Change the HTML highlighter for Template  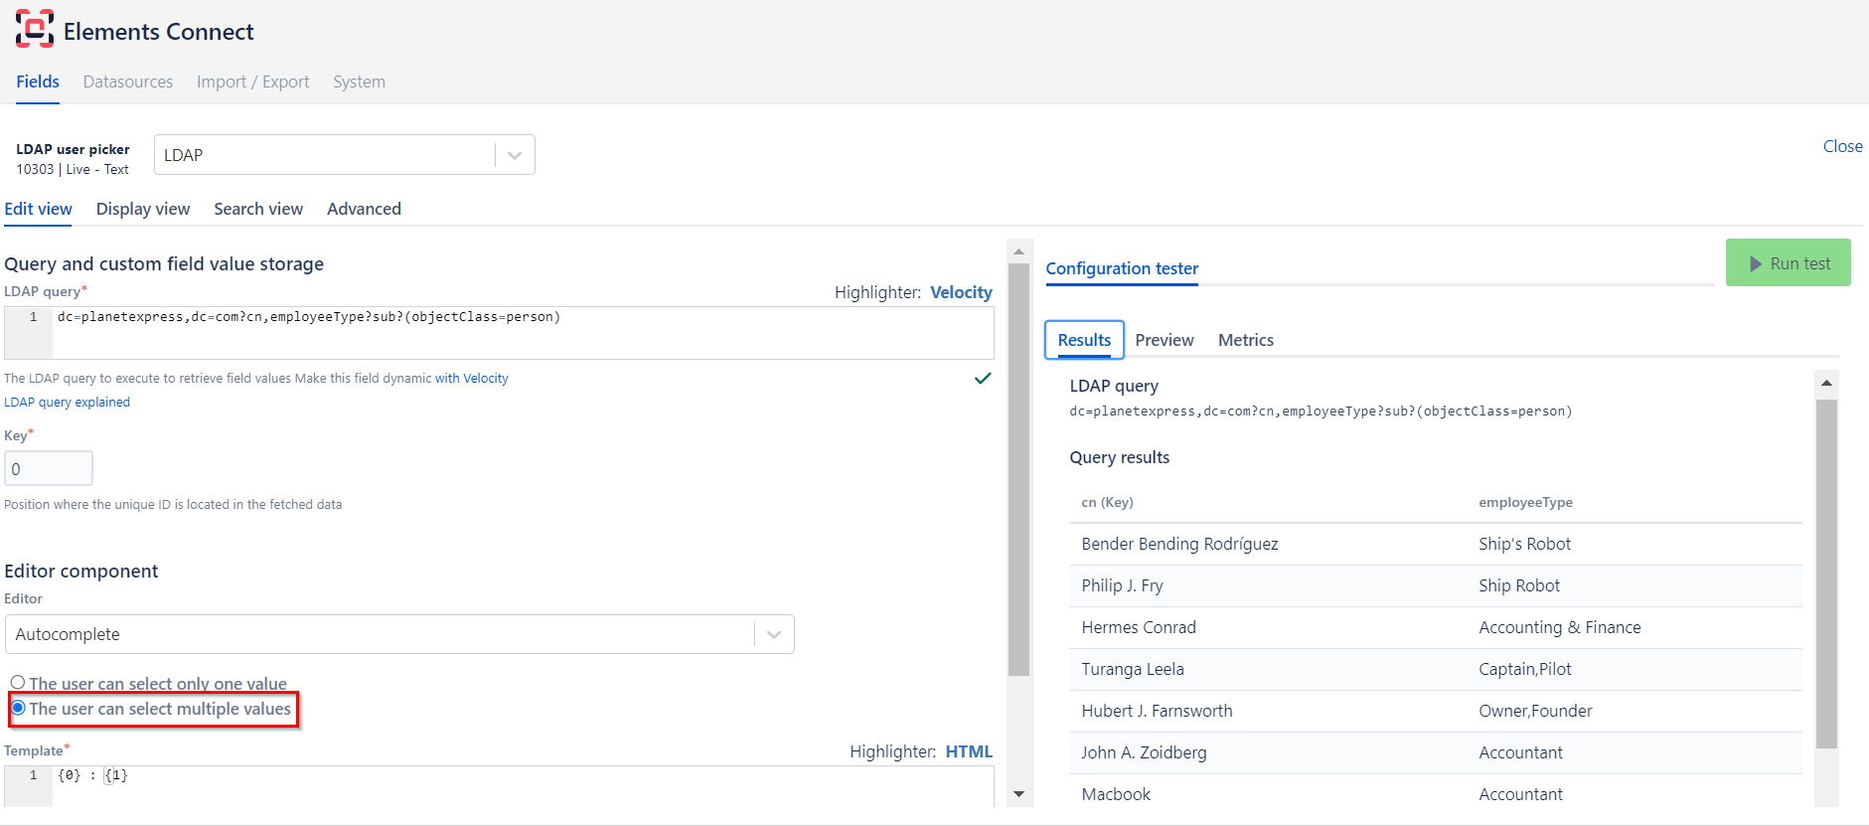[968, 751]
